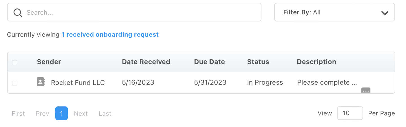406x127 pixels.
Task: Sort by the Sender column header
Action: [49, 62]
